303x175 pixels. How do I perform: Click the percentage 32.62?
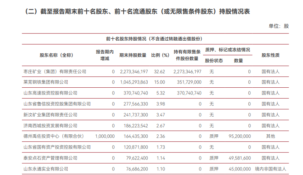pos(159,72)
